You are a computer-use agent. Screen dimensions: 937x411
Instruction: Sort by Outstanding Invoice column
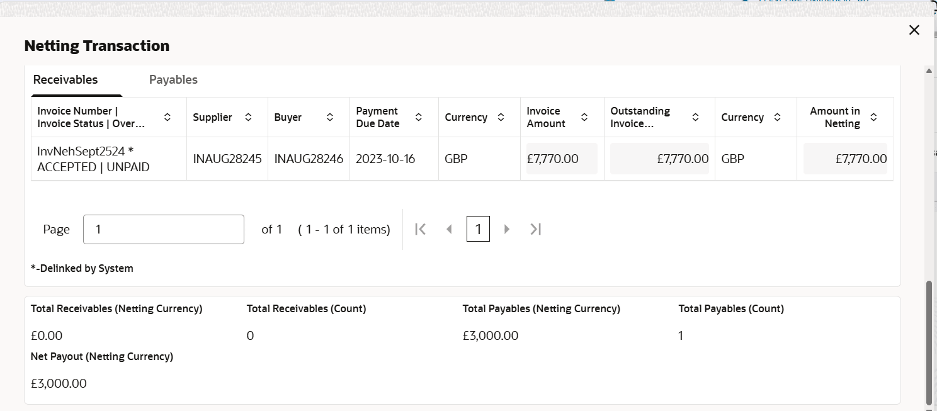(x=696, y=117)
